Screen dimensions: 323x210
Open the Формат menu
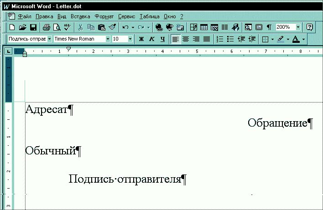[104, 16]
